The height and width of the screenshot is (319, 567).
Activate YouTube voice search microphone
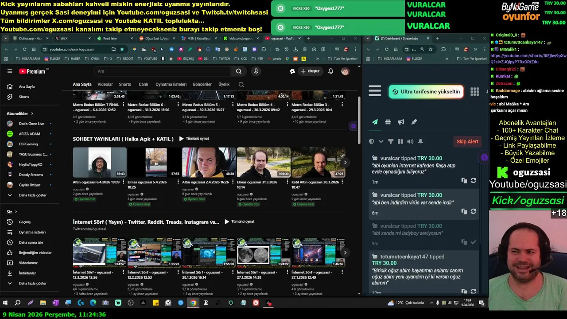[x=256, y=71]
